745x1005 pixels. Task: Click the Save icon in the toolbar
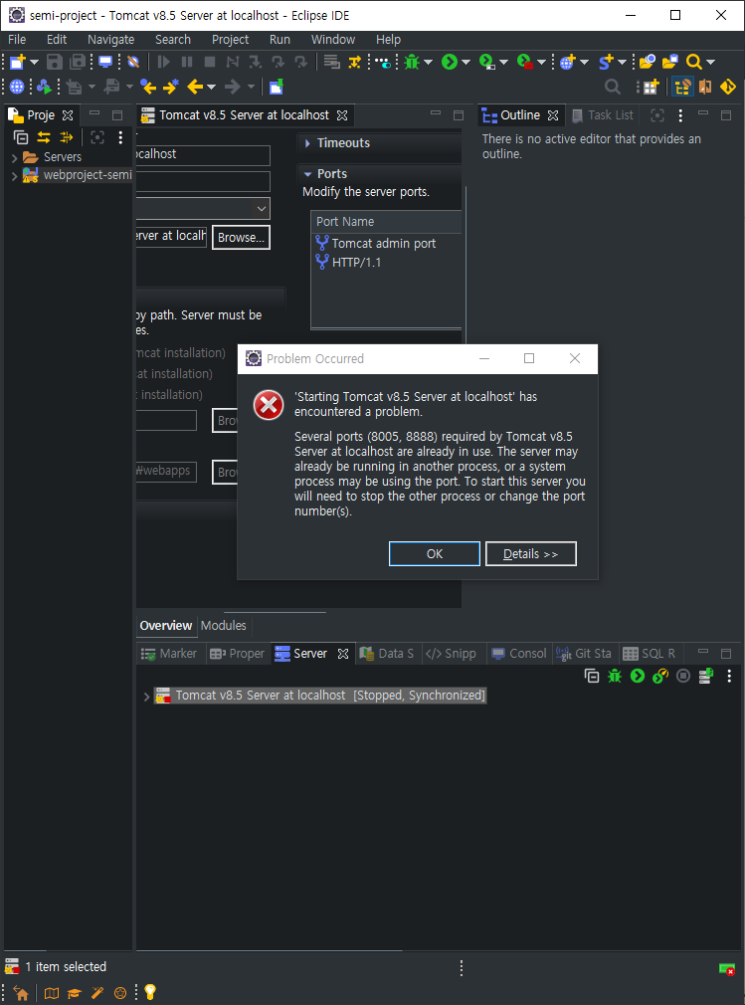click(55, 62)
